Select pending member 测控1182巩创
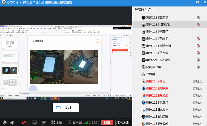The width and height of the screenshot is (207, 126). [x=155, y=81]
